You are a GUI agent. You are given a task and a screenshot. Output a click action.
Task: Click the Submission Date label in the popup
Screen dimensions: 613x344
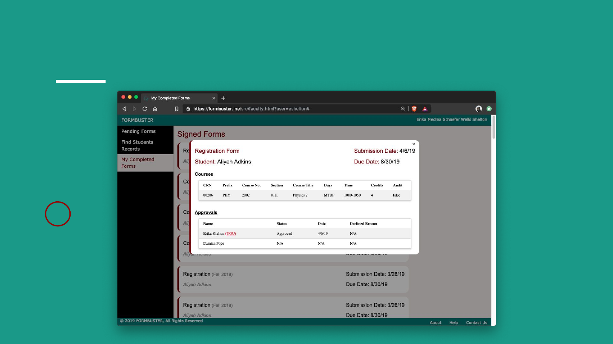pyautogui.click(x=376, y=151)
